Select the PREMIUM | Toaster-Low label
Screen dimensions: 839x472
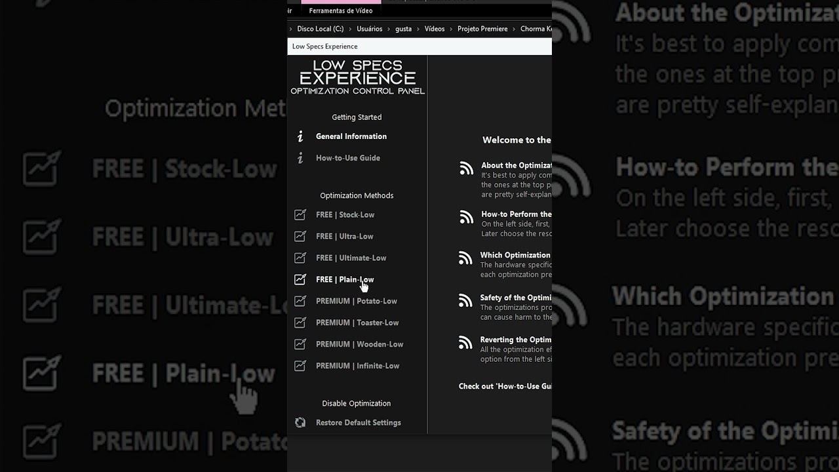click(357, 323)
